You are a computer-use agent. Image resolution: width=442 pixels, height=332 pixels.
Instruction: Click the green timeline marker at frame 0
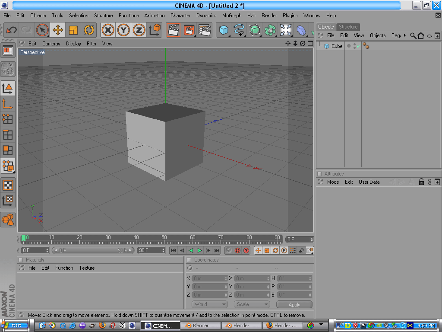(25, 237)
